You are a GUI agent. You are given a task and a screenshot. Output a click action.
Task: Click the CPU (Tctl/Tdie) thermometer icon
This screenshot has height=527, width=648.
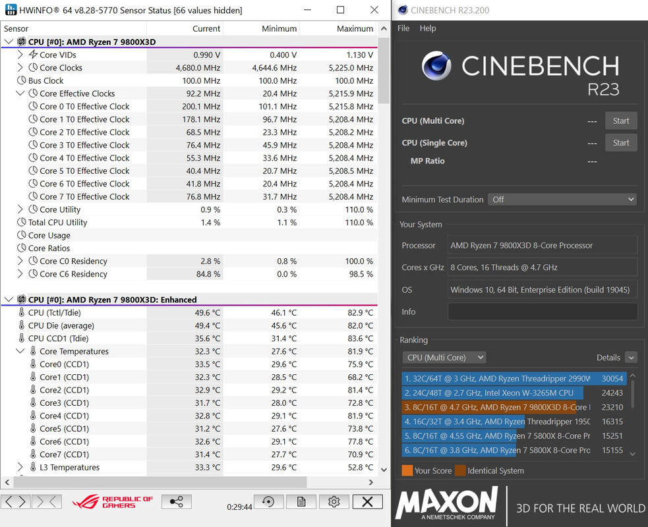[x=22, y=312]
